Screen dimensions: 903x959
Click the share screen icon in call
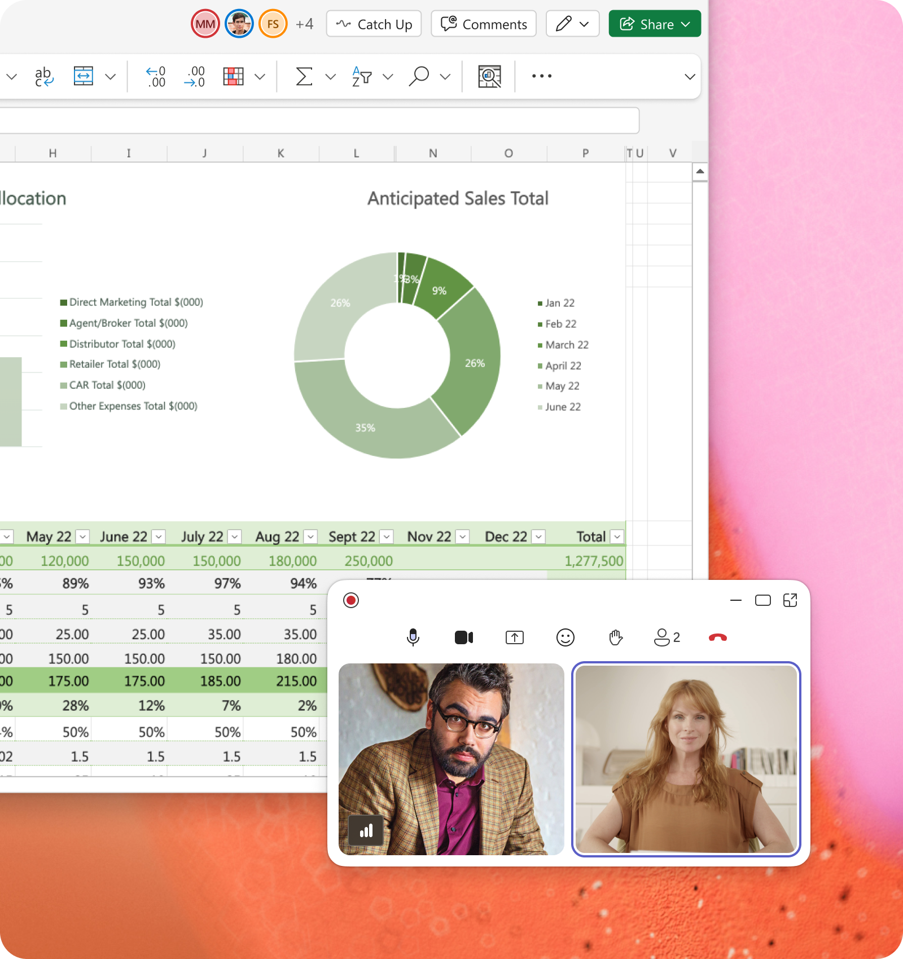point(514,637)
